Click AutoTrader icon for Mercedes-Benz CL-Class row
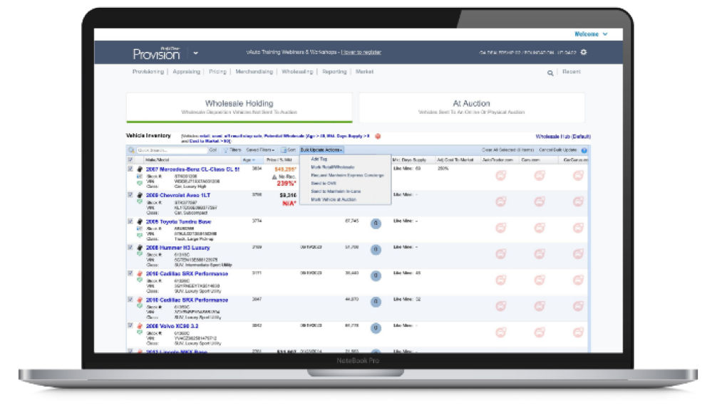The height and width of the screenshot is (410, 727). tap(500, 176)
